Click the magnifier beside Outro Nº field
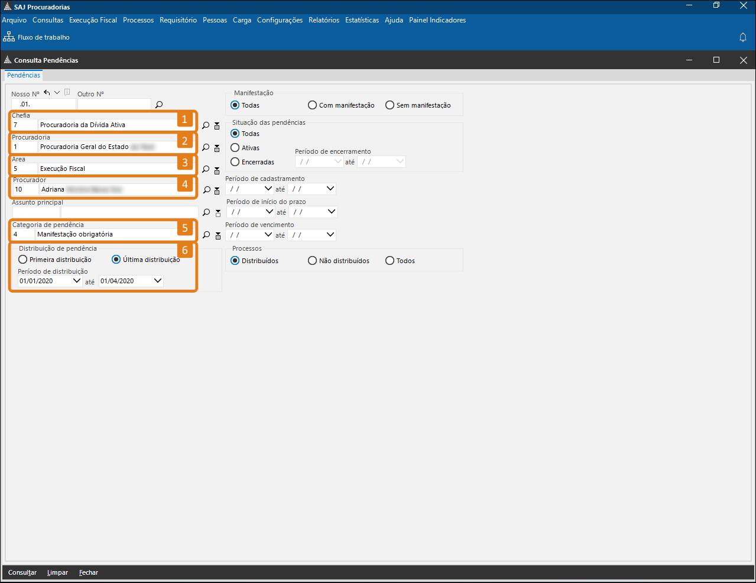756x583 pixels. 159,105
